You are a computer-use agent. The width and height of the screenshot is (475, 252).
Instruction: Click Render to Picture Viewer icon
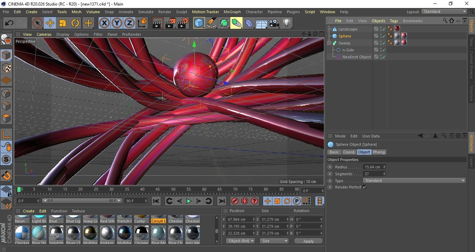click(170, 23)
